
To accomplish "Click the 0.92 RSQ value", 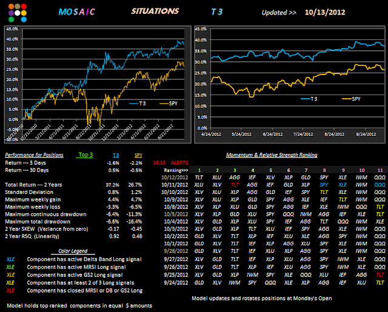I will 114,236.
